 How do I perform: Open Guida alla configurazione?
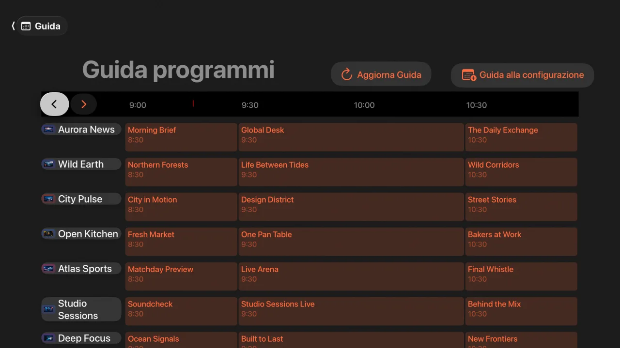coord(522,75)
